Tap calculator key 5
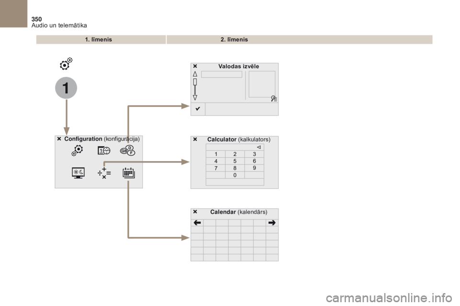The width and height of the screenshot is (460, 306). [x=235, y=161]
